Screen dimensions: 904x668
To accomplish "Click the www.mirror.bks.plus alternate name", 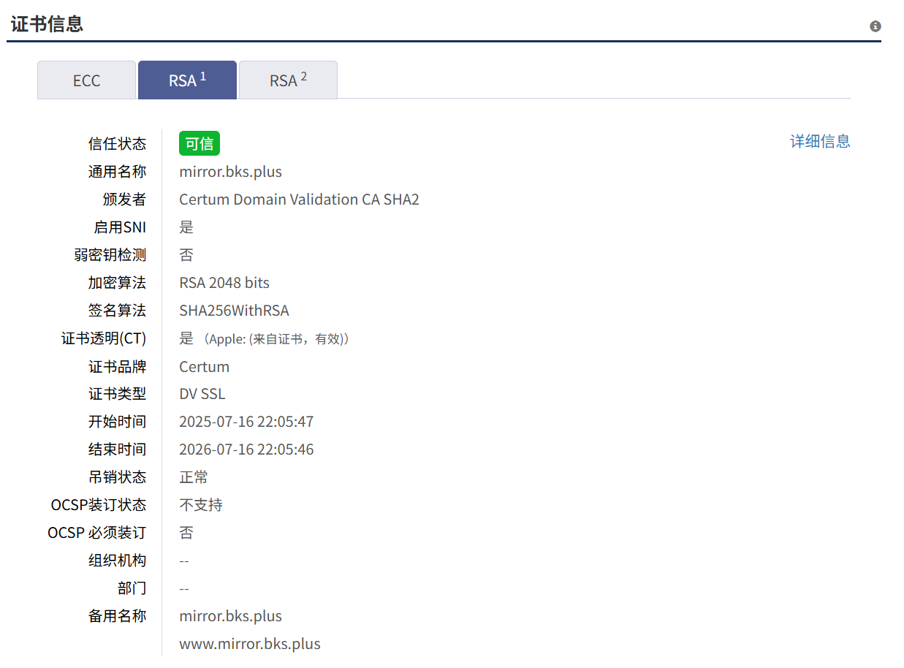I will point(249,644).
